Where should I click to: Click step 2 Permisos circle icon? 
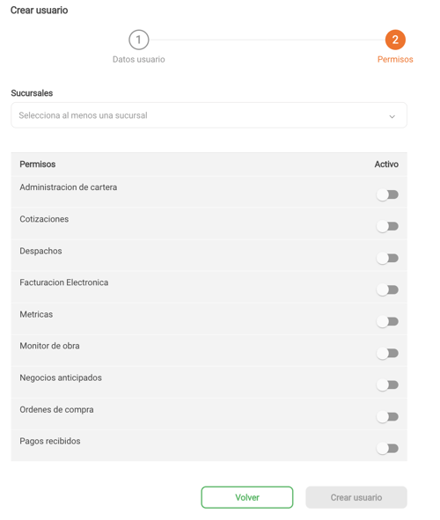(395, 40)
